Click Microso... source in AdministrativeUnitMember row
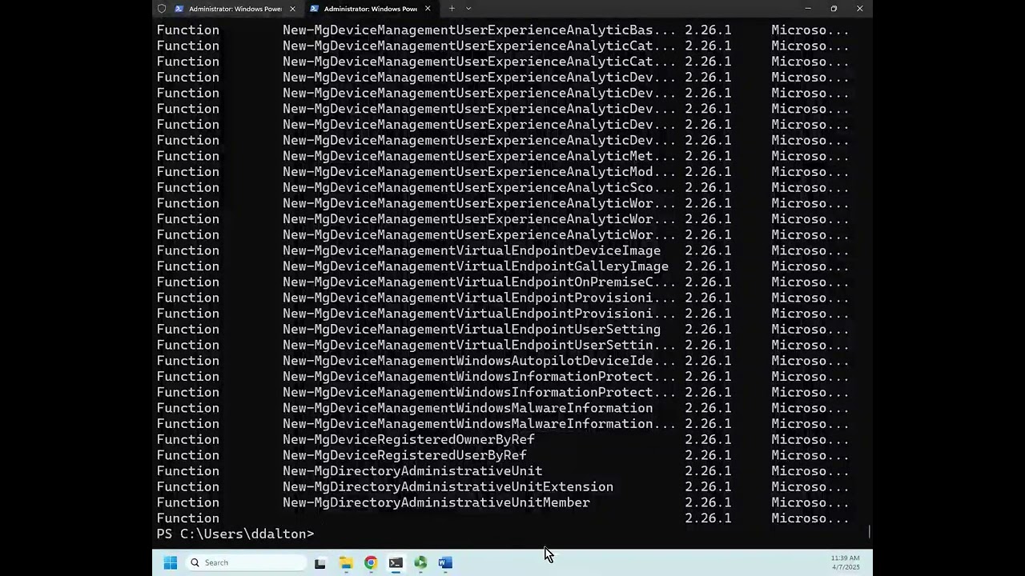 tap(810, 502)
